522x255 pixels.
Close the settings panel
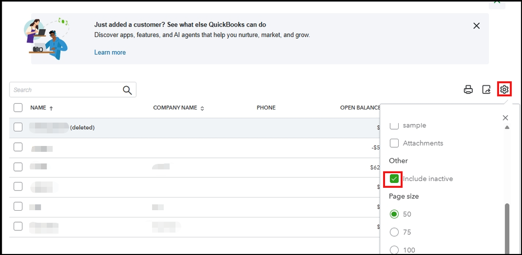point(505,118)
